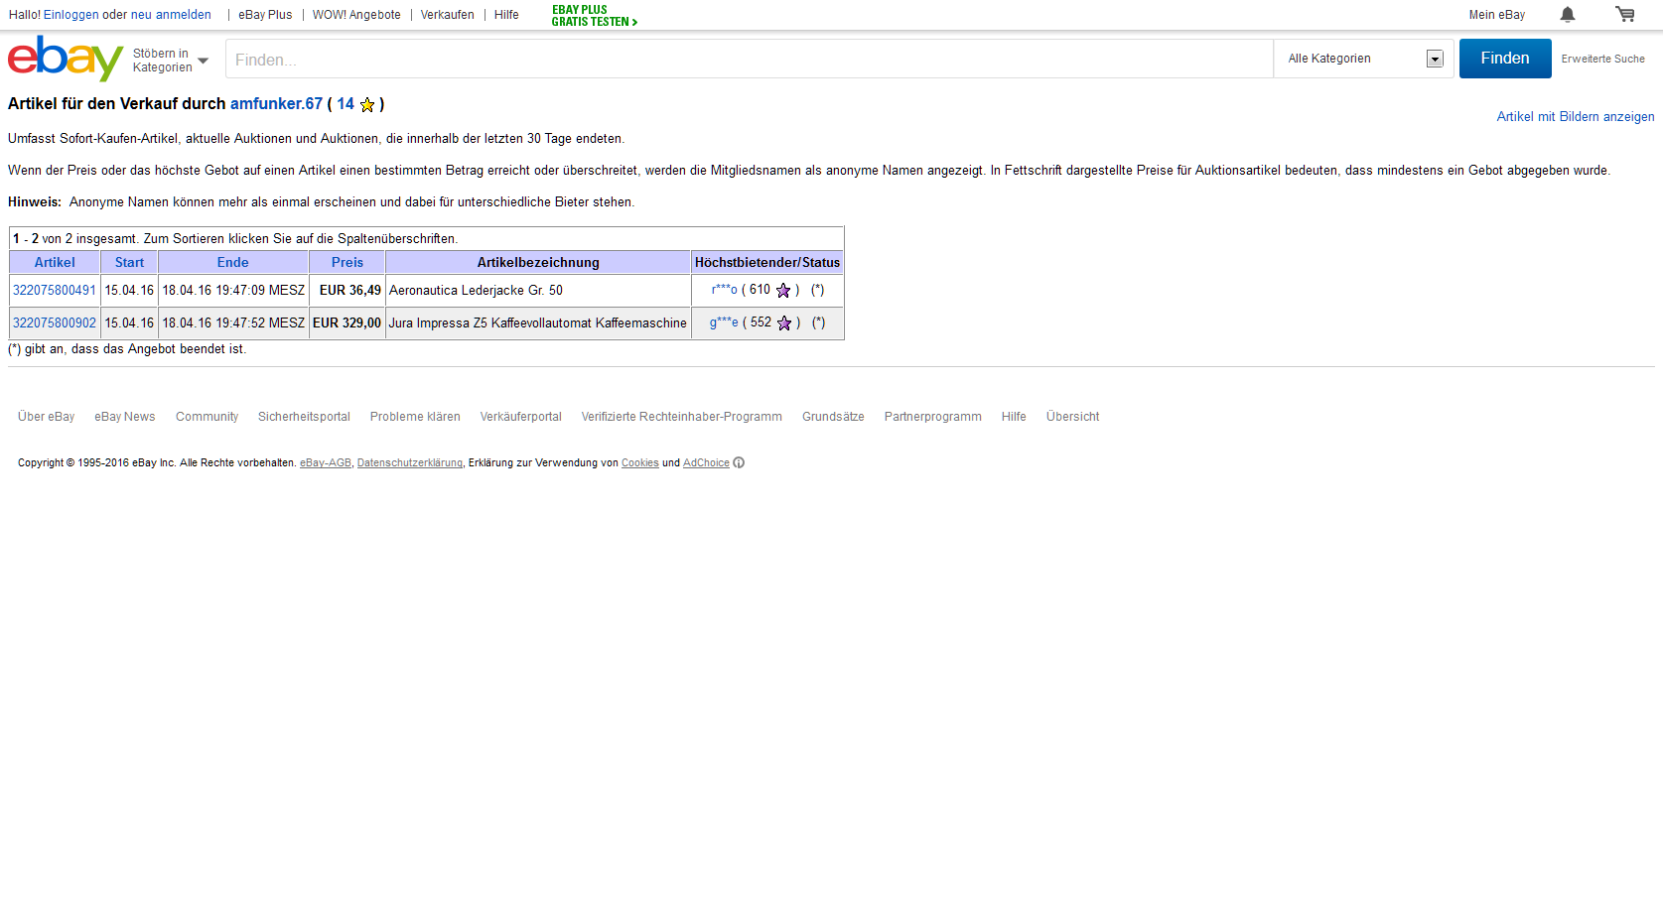Open item number 322075800491

point(55,290)
